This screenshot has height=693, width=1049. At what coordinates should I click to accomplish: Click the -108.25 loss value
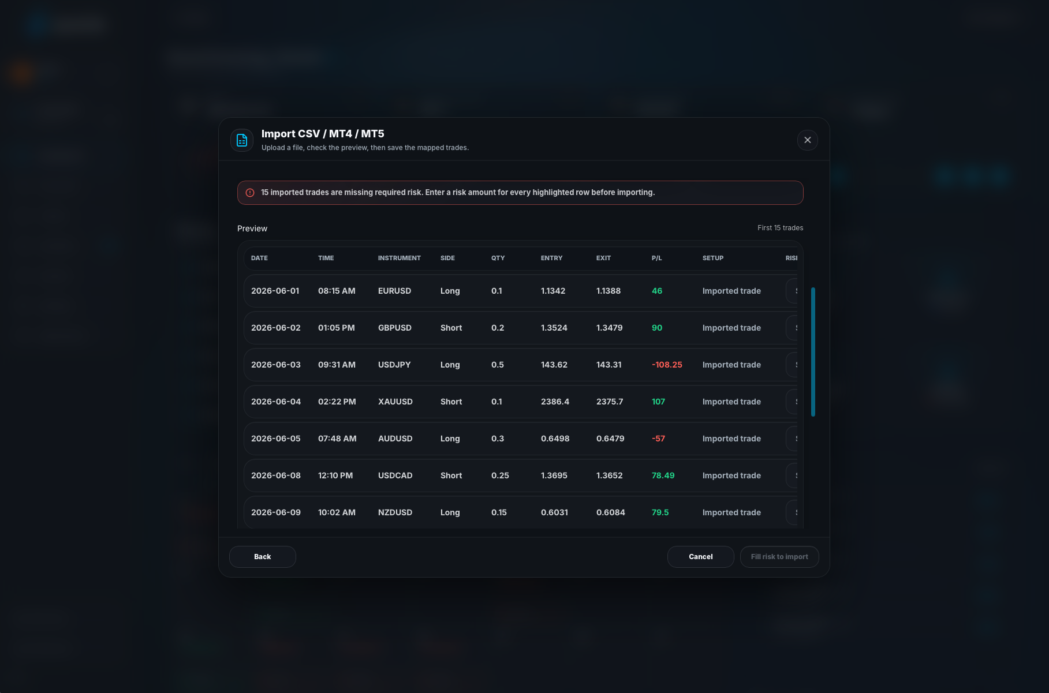667,365
